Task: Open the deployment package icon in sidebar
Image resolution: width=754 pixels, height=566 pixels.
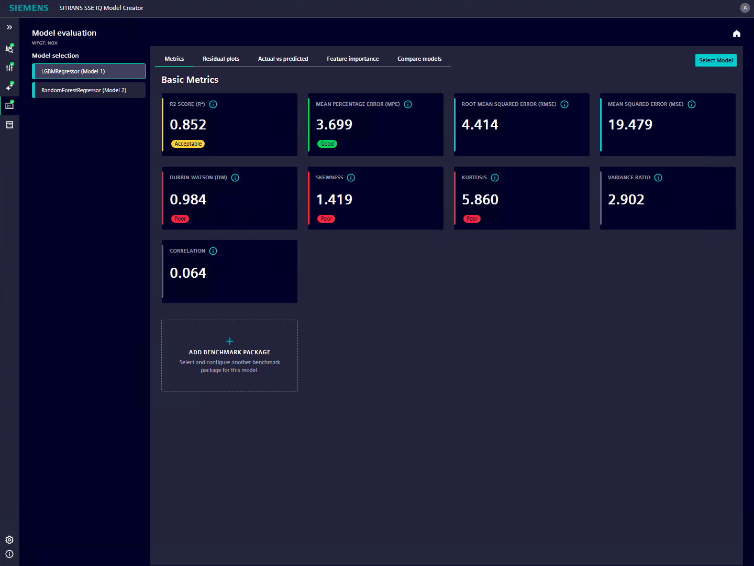Action: point(9,125)
